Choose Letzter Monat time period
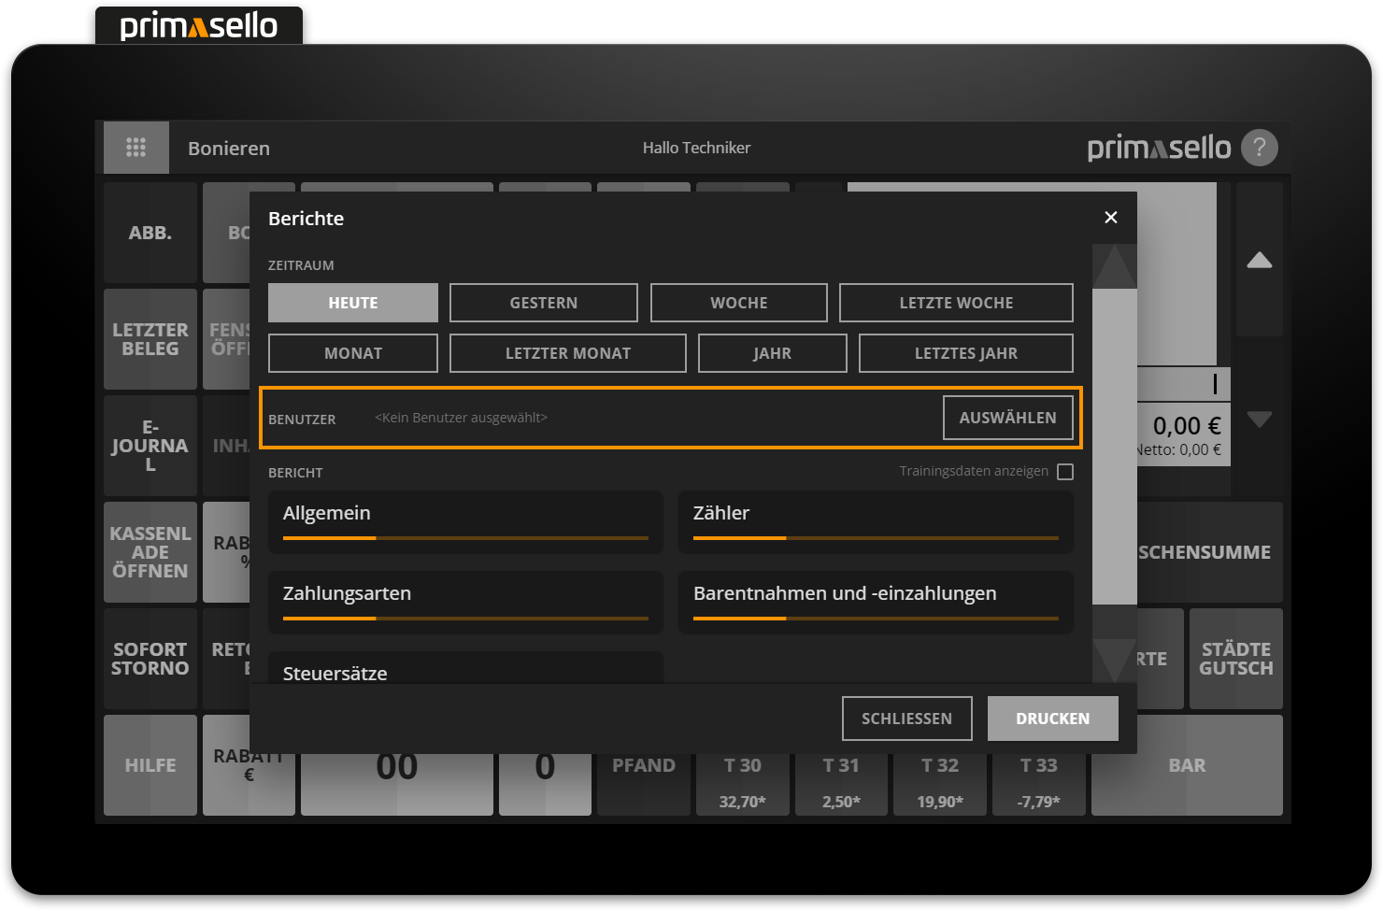 [x=567, y=353]
